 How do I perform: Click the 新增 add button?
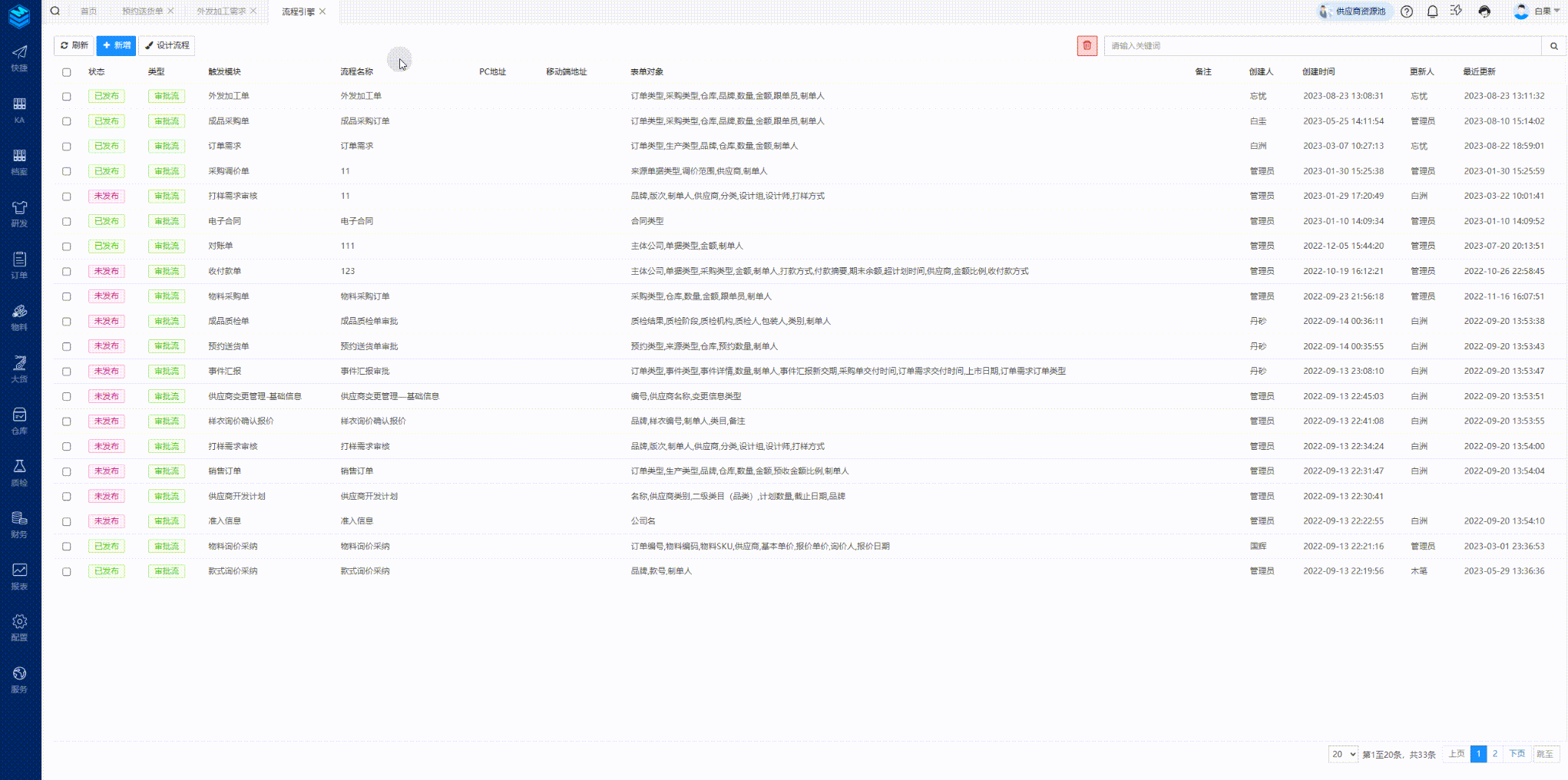(x=116, y=46)
